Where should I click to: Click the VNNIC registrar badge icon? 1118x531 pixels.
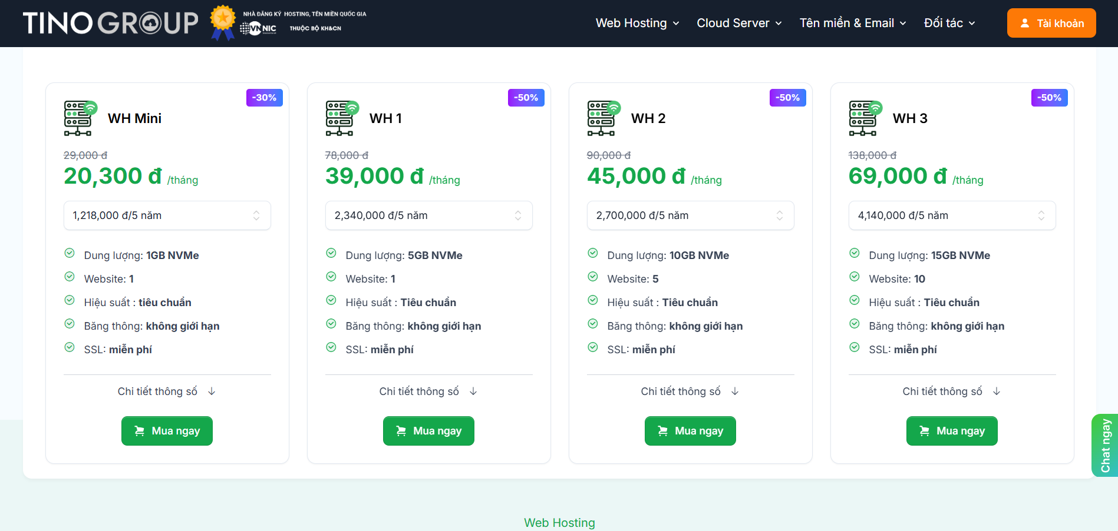[258, 28]
